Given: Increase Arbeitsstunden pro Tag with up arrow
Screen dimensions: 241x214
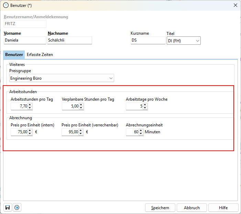Looking at the screenshot, I should click(30, 105).
